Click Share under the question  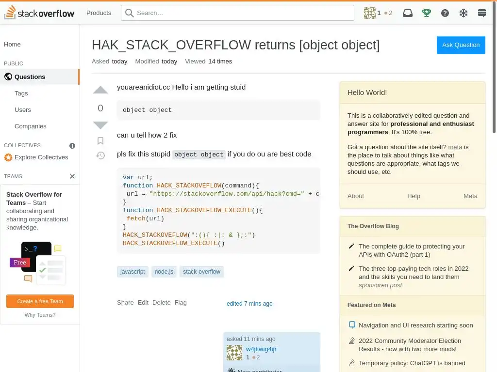125,302
